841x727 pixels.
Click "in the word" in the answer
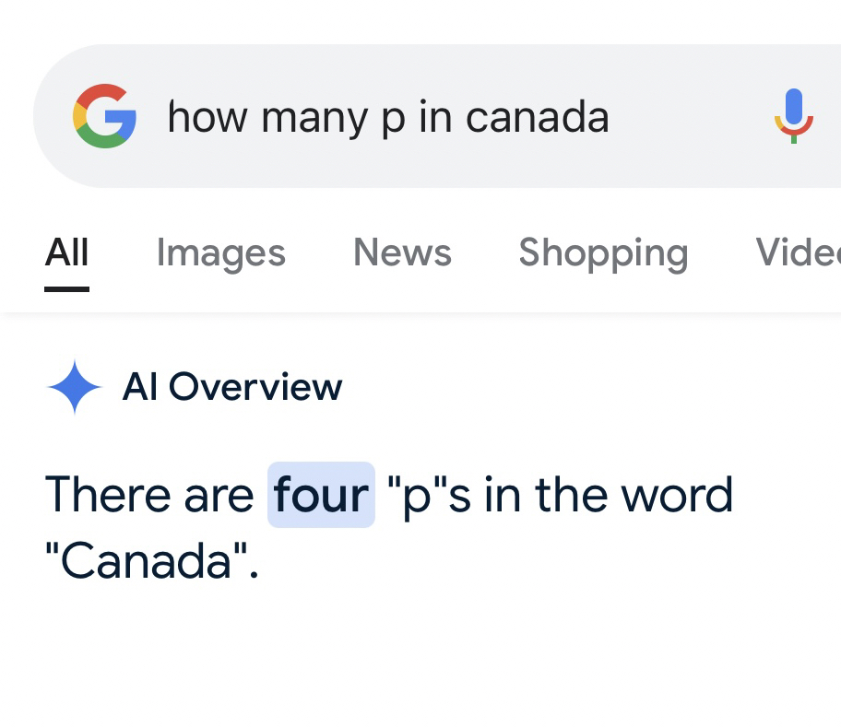[x=609, y=495]
